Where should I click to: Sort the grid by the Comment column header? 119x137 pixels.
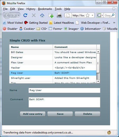click(x=75, y=47)
